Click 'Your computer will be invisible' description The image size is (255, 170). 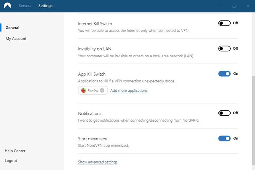point(136,56)
